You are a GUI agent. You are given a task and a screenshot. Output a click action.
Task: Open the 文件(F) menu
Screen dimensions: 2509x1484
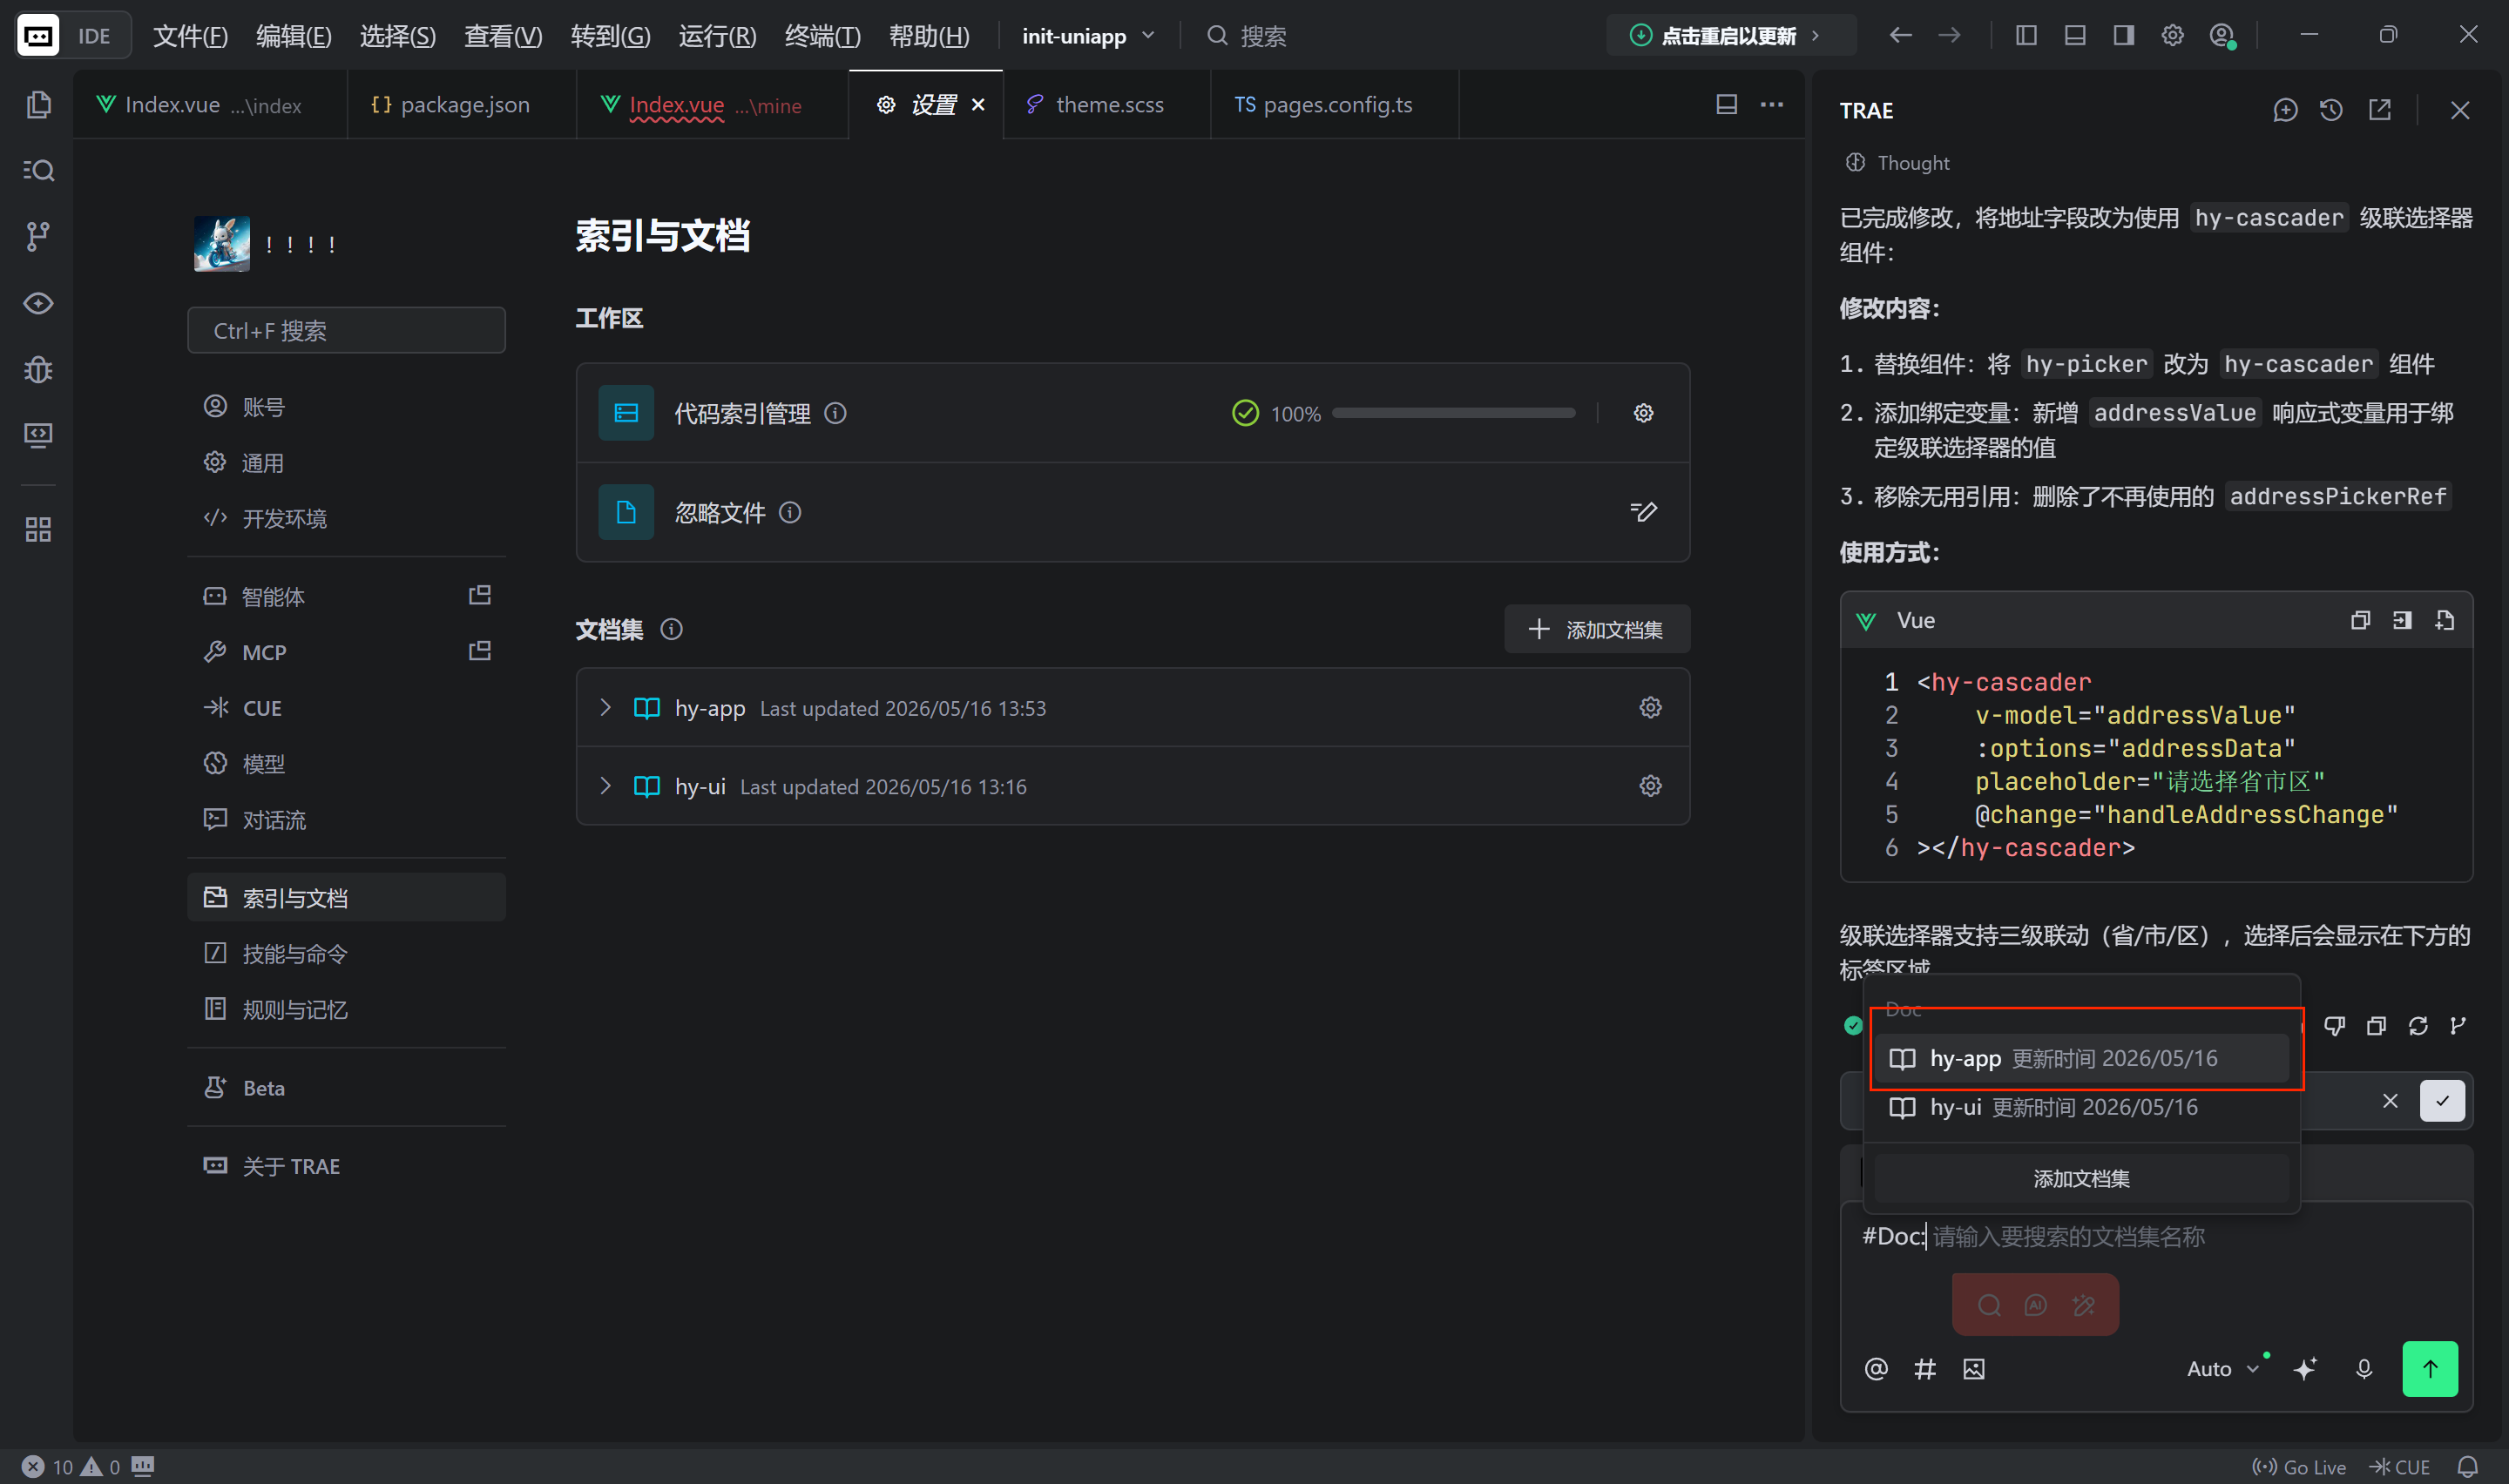pyautogui.click(x=190, y=36)
